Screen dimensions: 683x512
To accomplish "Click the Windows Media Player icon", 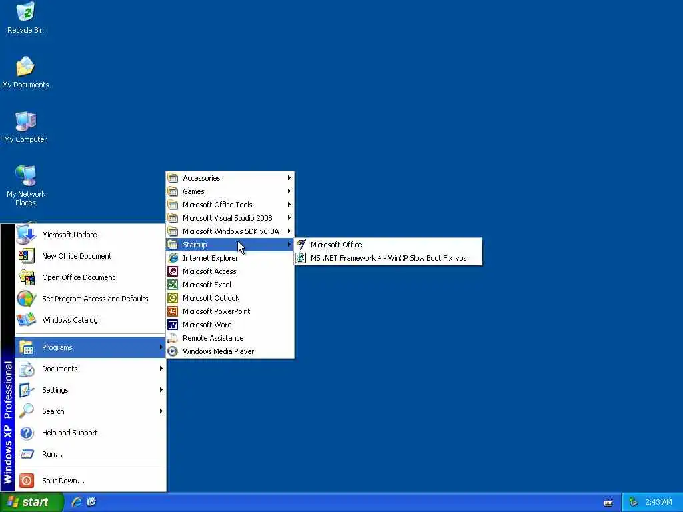I will tap(173, 351).
